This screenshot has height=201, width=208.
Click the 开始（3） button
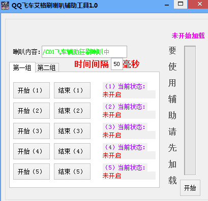click(x=32, y=131)
